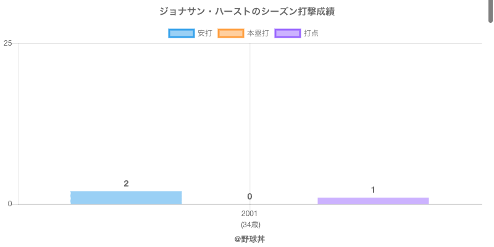494x247 pixels.
Task: Click the @野球丼 credit text
Action: pos(249,238)
